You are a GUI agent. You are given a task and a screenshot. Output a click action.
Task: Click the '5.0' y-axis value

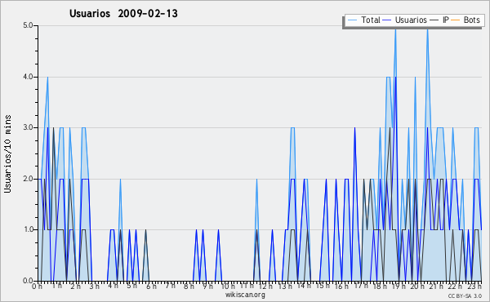[28, 25]
